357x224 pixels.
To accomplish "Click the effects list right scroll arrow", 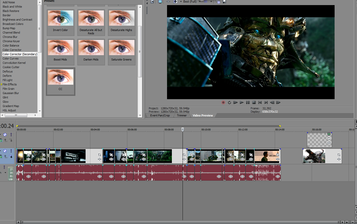I will click(35, 115).
